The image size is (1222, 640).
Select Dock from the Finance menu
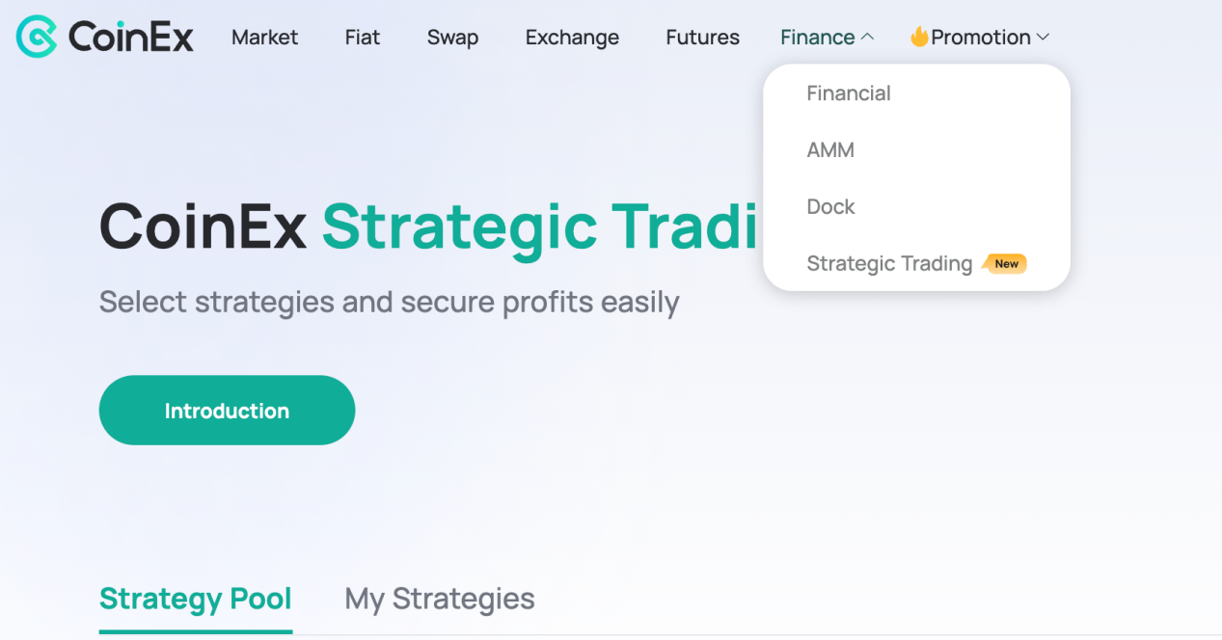[x=830, y=207]
